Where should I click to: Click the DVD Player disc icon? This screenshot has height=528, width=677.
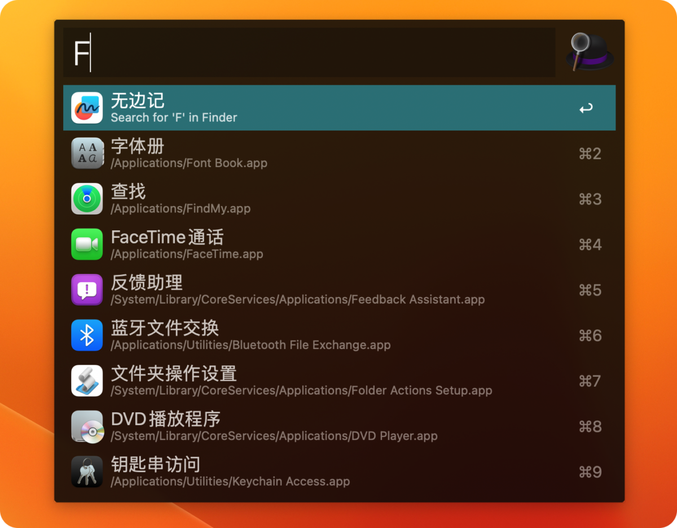point(87,426)
